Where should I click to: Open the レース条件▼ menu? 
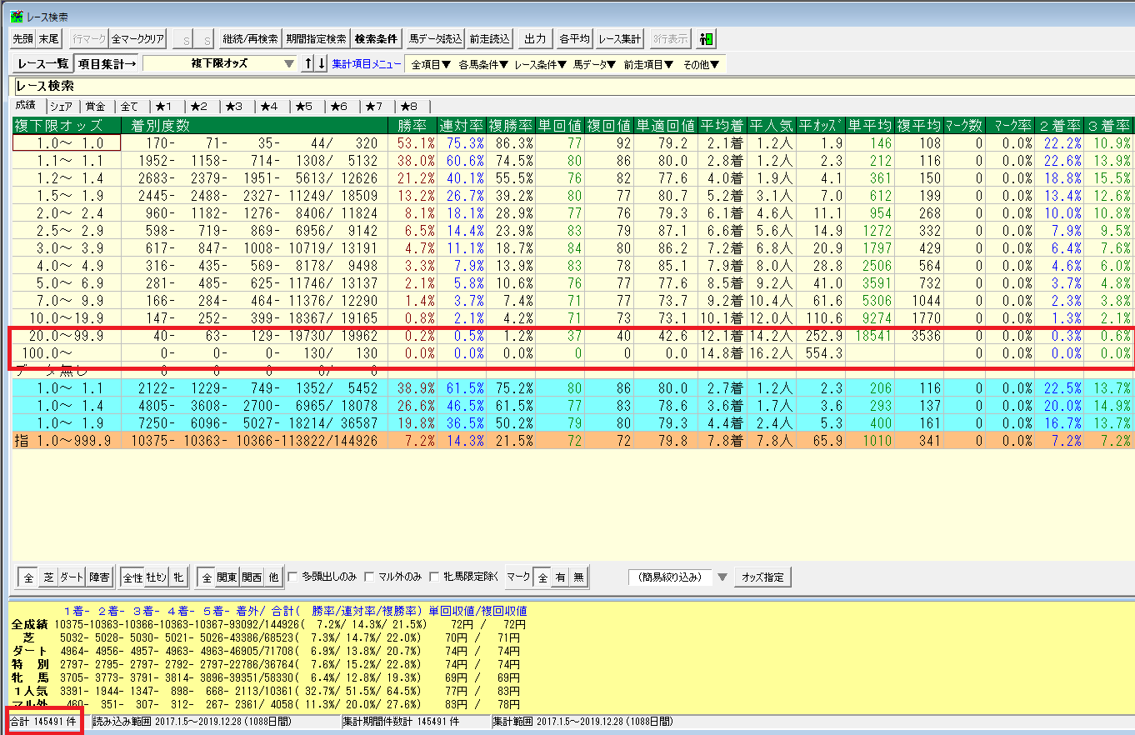(x=540, y=64)
